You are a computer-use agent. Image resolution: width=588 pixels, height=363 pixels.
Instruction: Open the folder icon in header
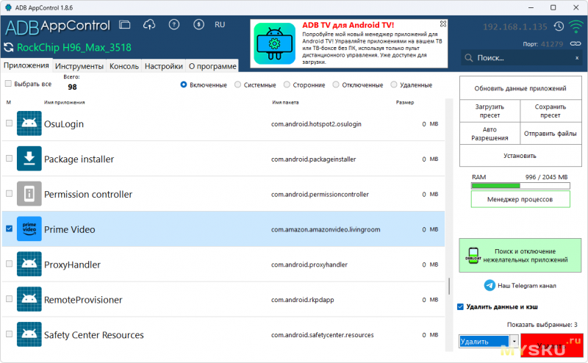[x=124, y=25]
